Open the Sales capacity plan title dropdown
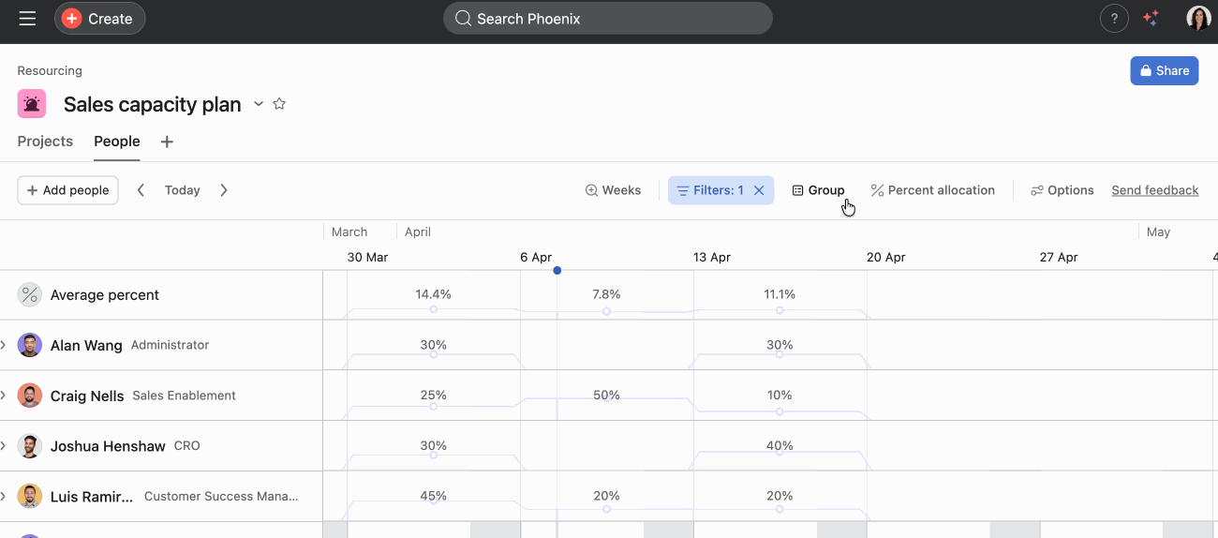Screen dimensions: 1218x538 click(259, 104)
